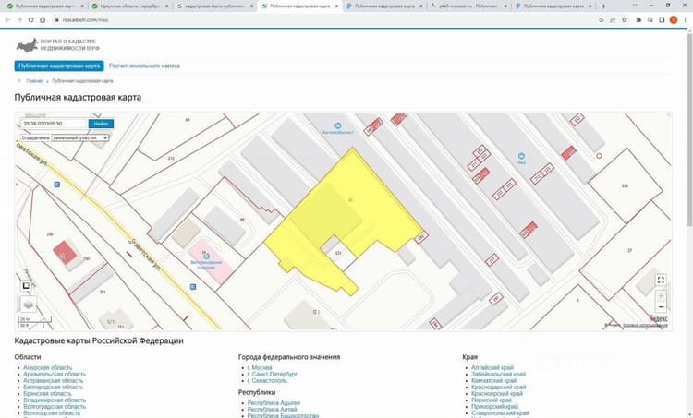Select the 'Публичная кадастровая карта' navigation tab
This screenshot has width=693, height=418.
point(59,66)
